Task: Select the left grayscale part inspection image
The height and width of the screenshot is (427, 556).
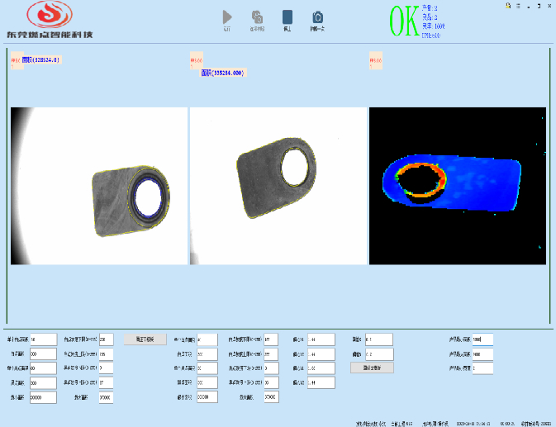Action: tap(98, 186)
